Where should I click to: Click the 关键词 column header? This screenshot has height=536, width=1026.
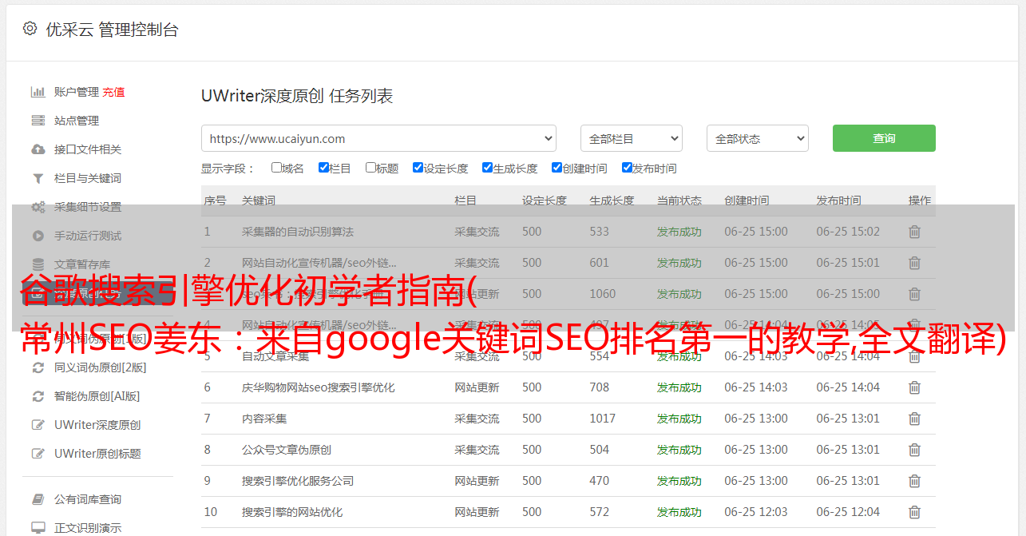pyautogui.click(x=259, y=201)
